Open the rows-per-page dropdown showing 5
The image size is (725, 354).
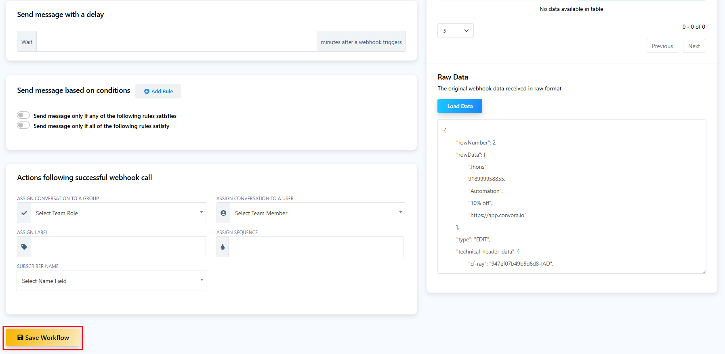[x=455, y=31]
